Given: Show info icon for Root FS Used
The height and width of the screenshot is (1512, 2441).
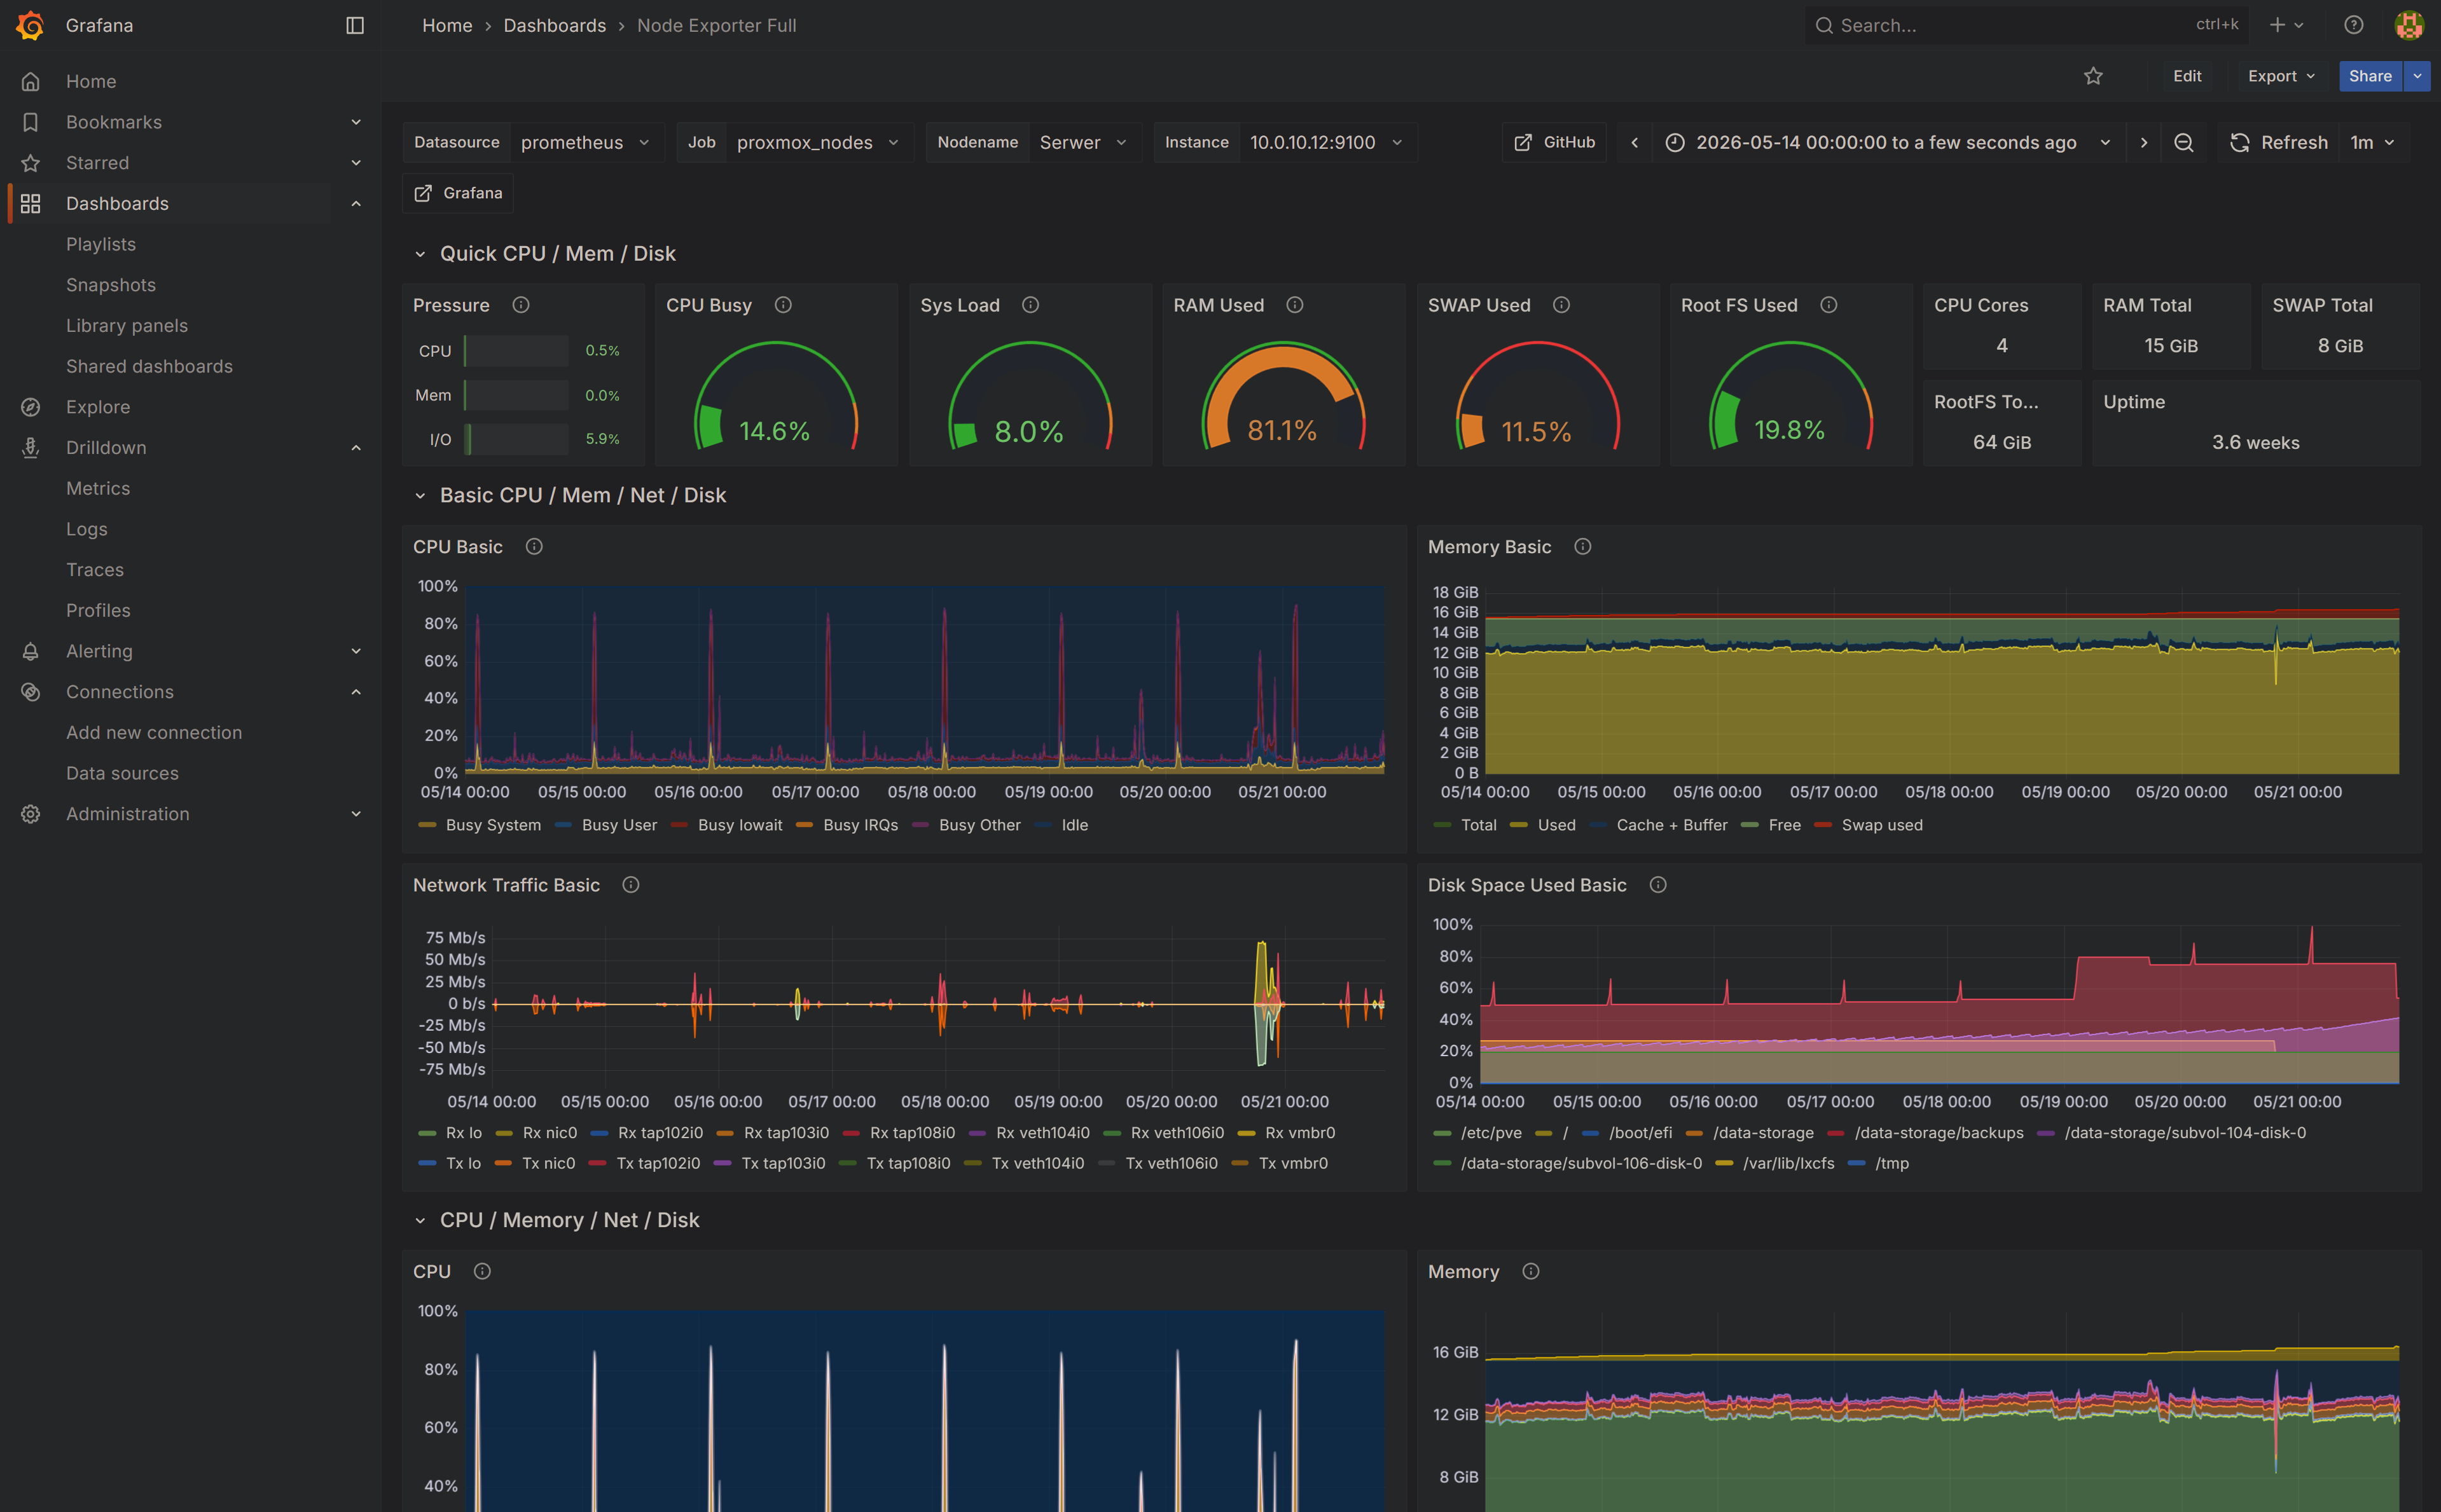Looking at the screenshot, I should (1829, 305).
